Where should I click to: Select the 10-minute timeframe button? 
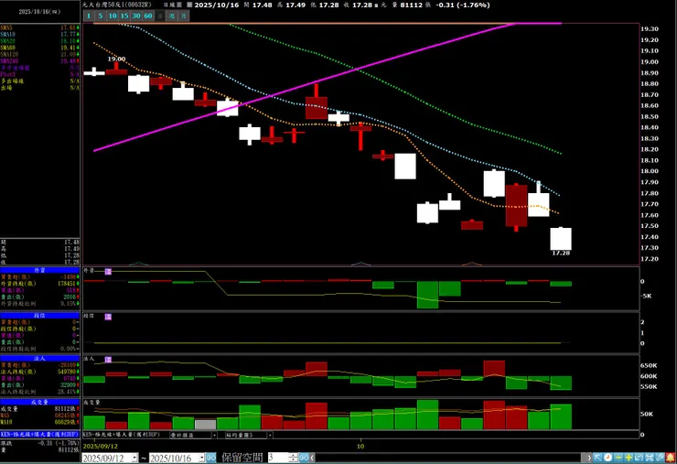coord(113,16)
